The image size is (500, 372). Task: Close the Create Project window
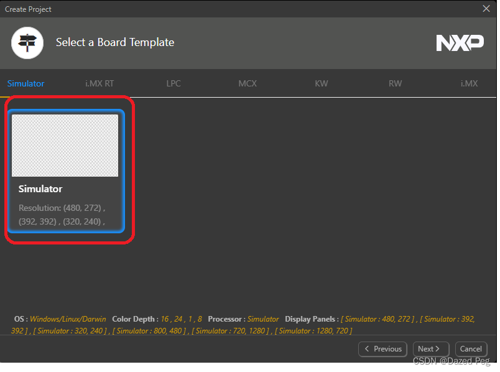(x=486, y=9)
